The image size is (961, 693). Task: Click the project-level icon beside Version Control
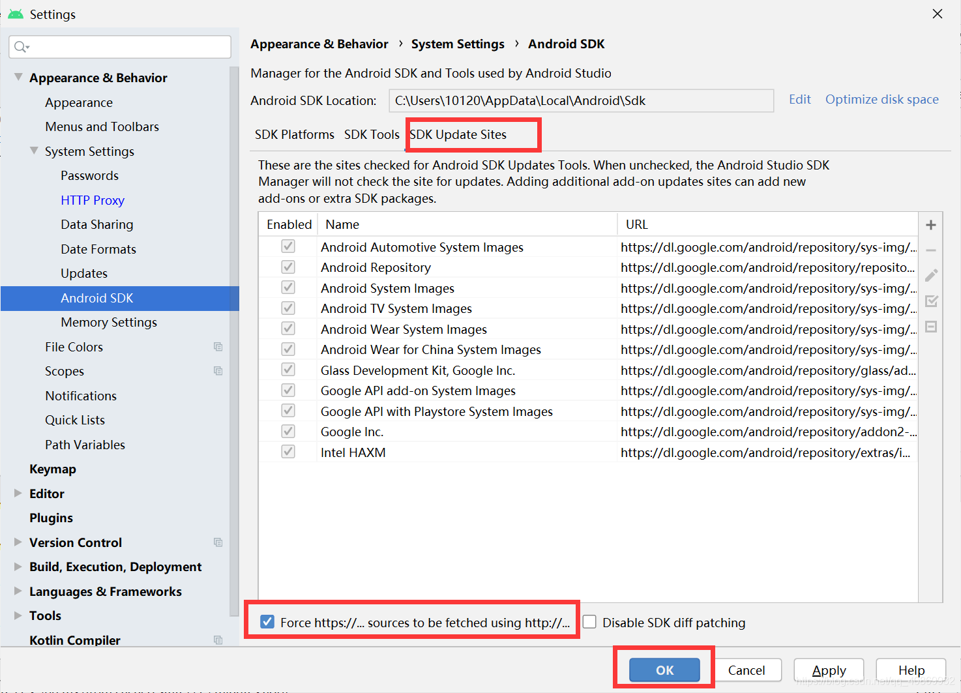[218, 542]
